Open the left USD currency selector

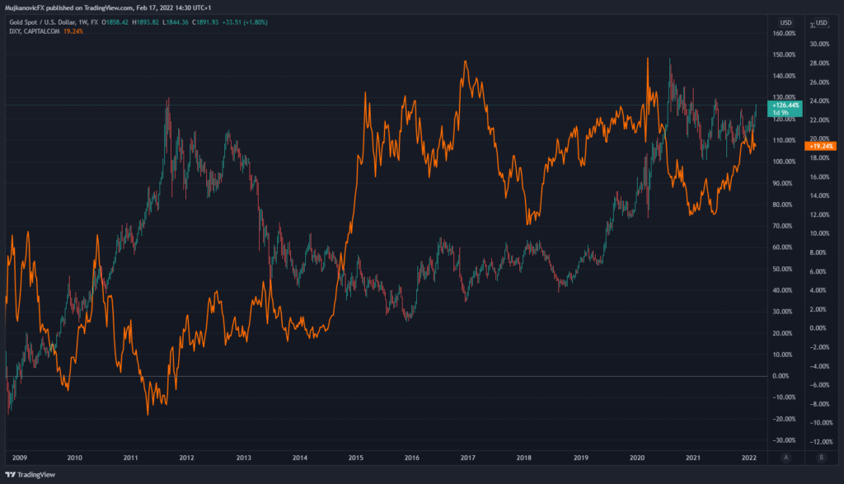coord(787,23)
